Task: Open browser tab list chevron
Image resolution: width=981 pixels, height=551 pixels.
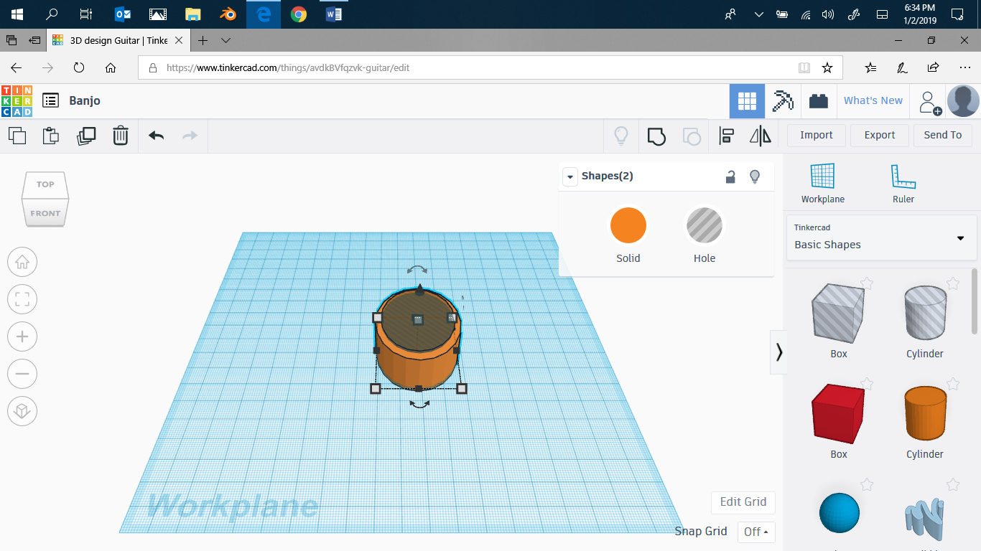Action: pyautogui.click(x=226, y=40)
